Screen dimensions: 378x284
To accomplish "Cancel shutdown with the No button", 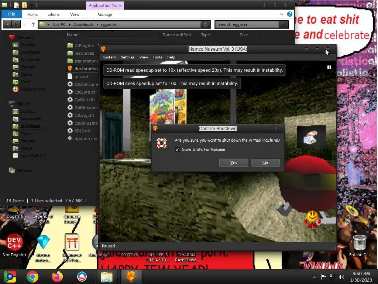I will pyautogui.click(x=265, y=163).
